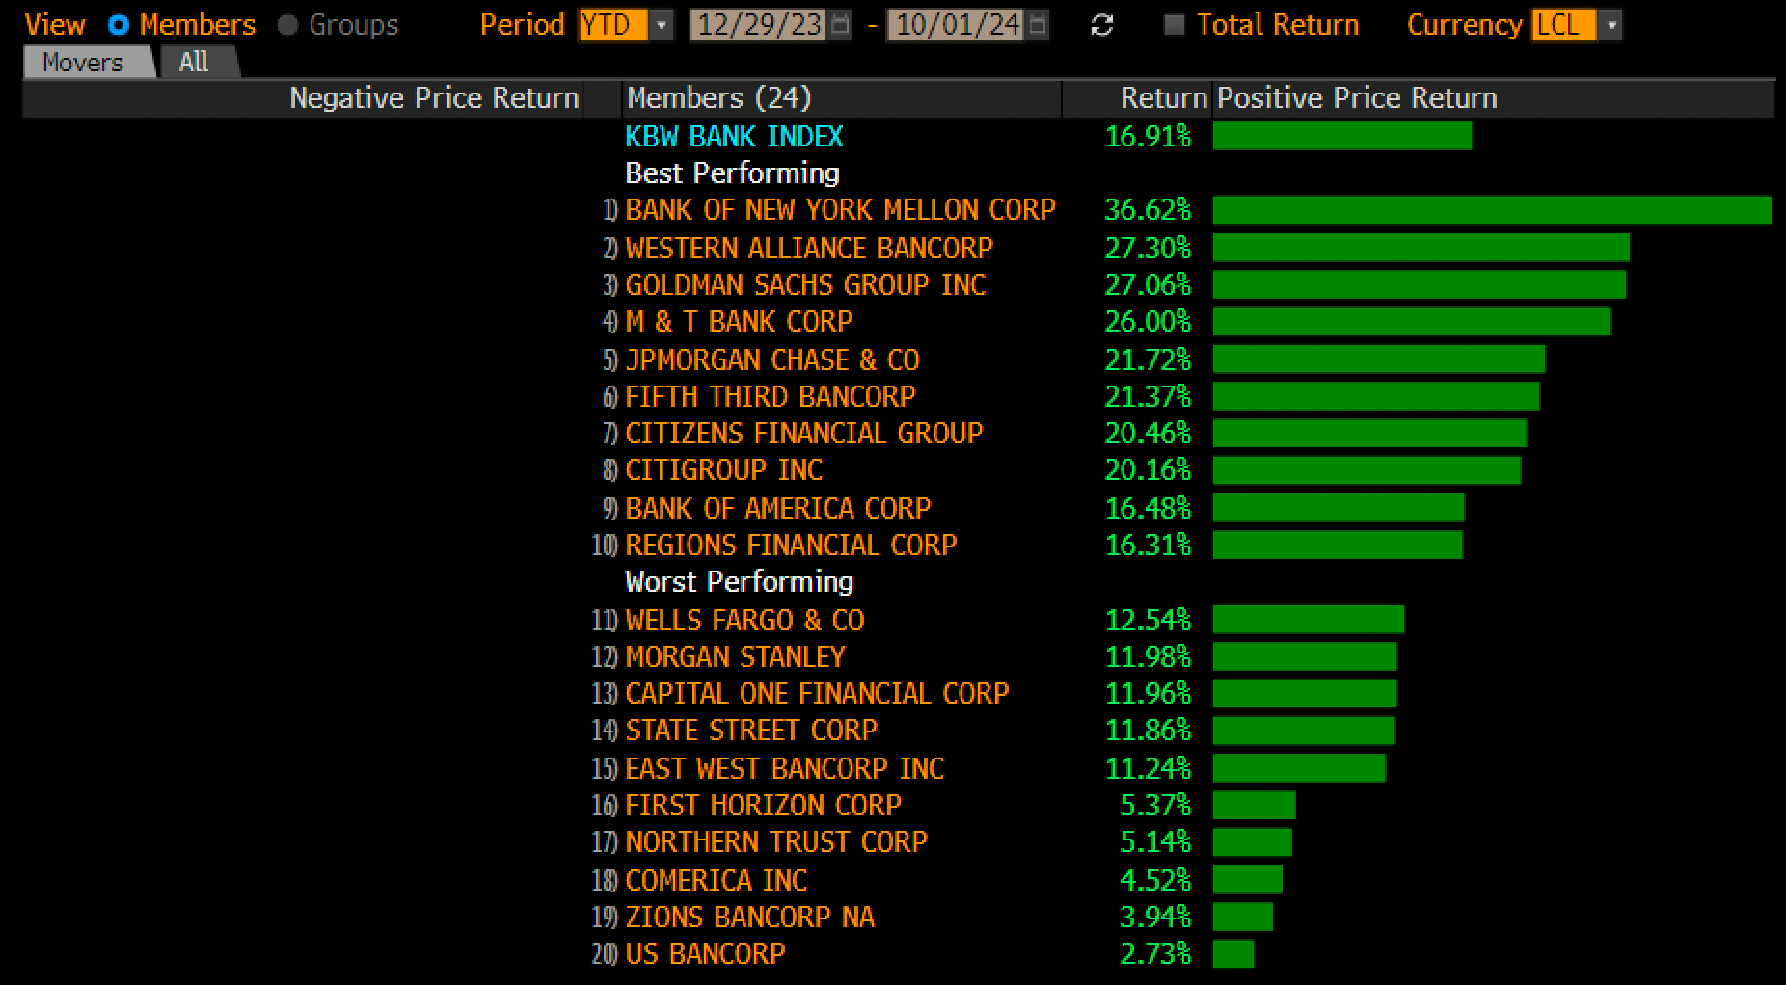Open BANK OF NEW YORK MELLON CORP
Screen dimensions: 1786x985
click(x=840, y=210)
